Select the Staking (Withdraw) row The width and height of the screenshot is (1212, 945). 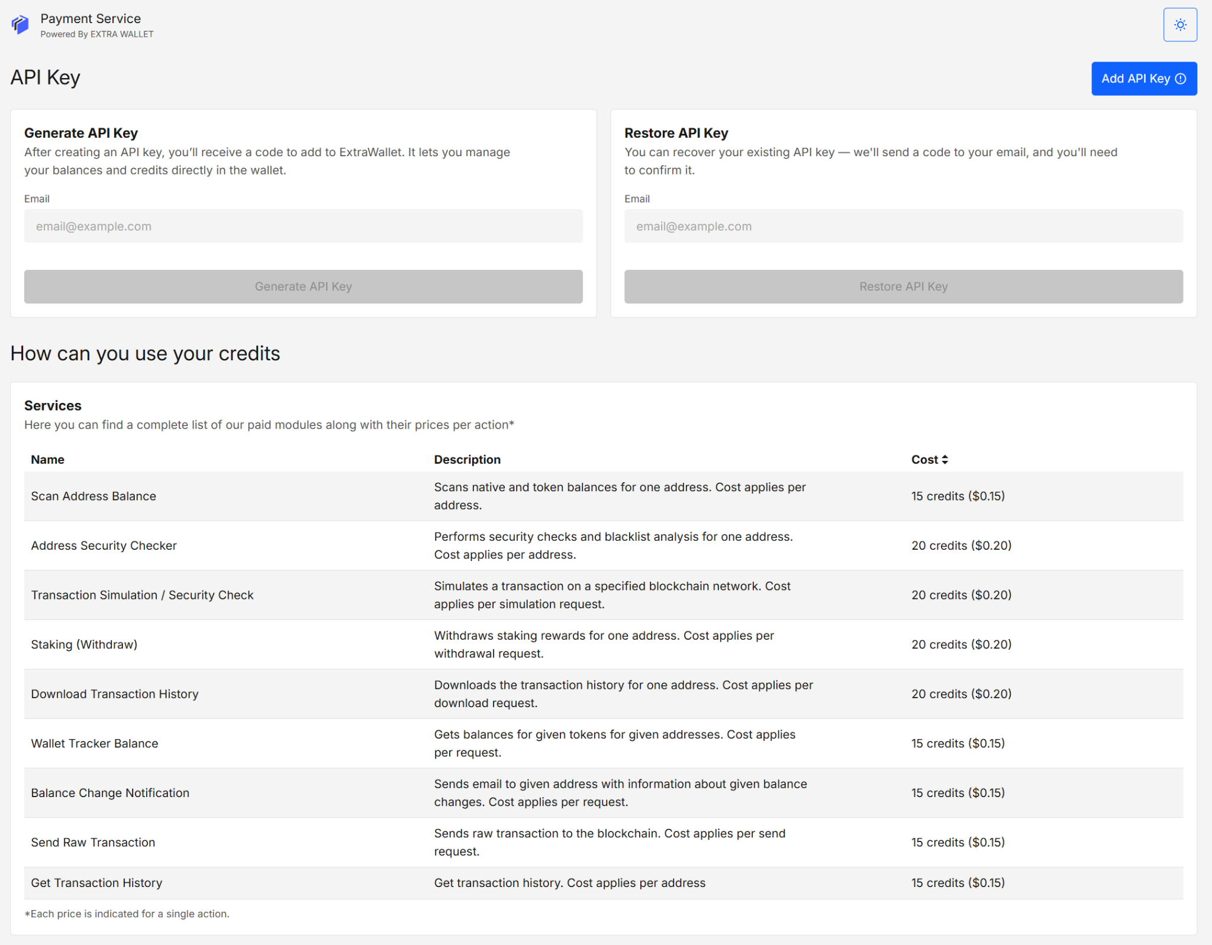tap(414, 644)
